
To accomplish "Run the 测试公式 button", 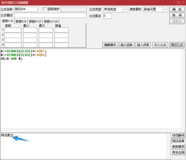I will coord(177,45).
